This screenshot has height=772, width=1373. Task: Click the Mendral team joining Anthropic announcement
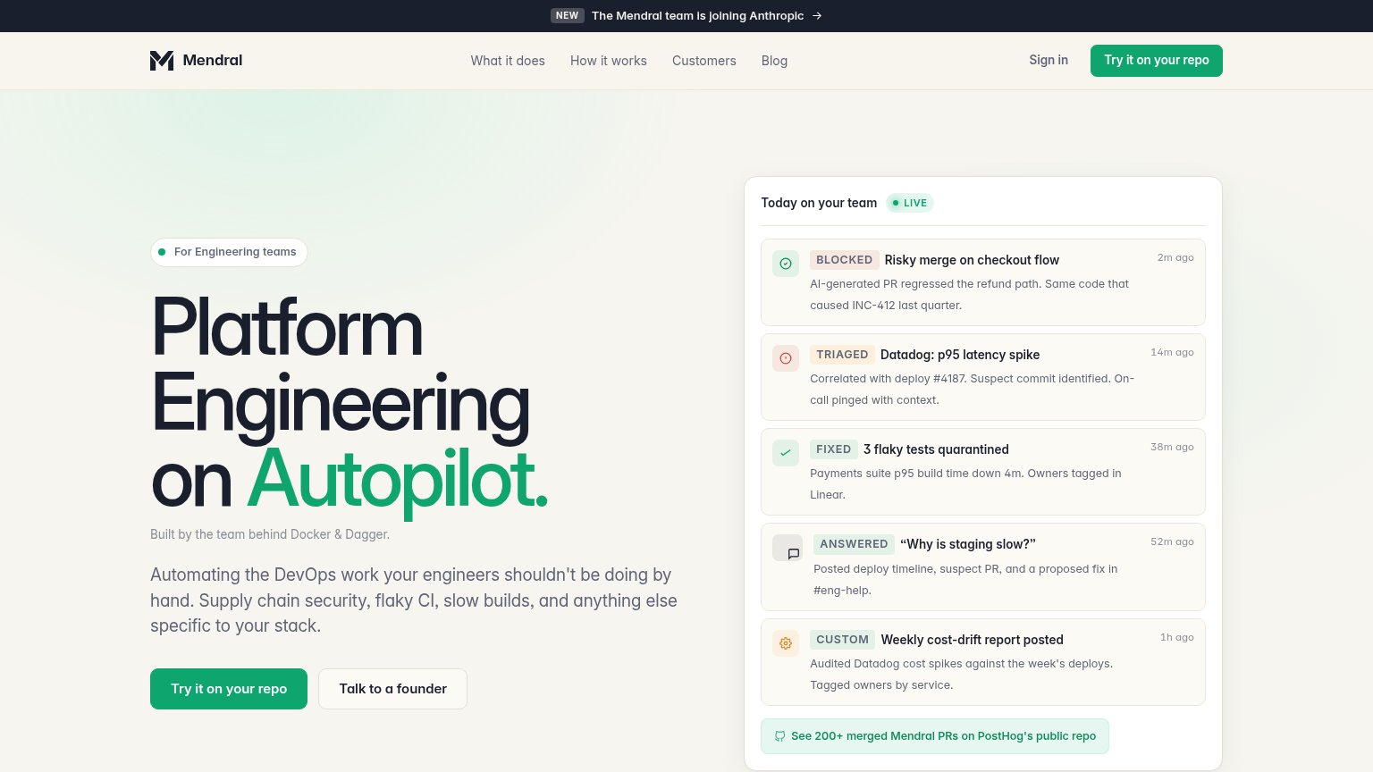(x=686, y=16)
